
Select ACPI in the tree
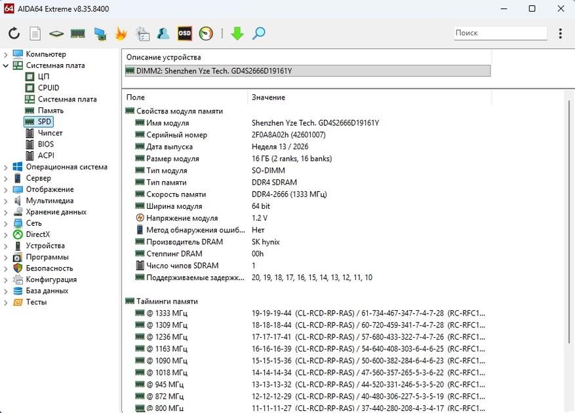point(46,156)
